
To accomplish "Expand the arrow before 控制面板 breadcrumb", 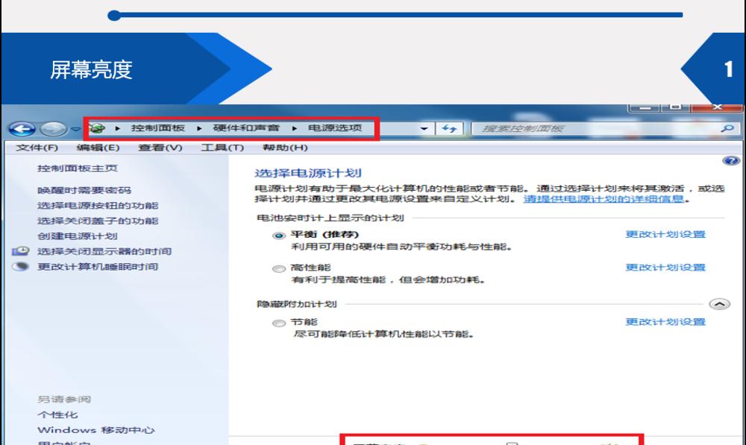I will point(118,128).
